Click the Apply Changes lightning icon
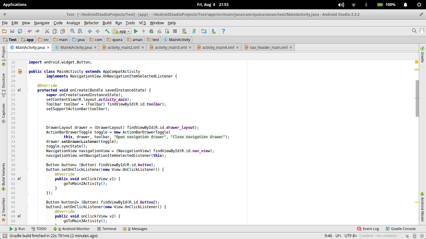Viewport: 426px width, 239px height. 143,31
